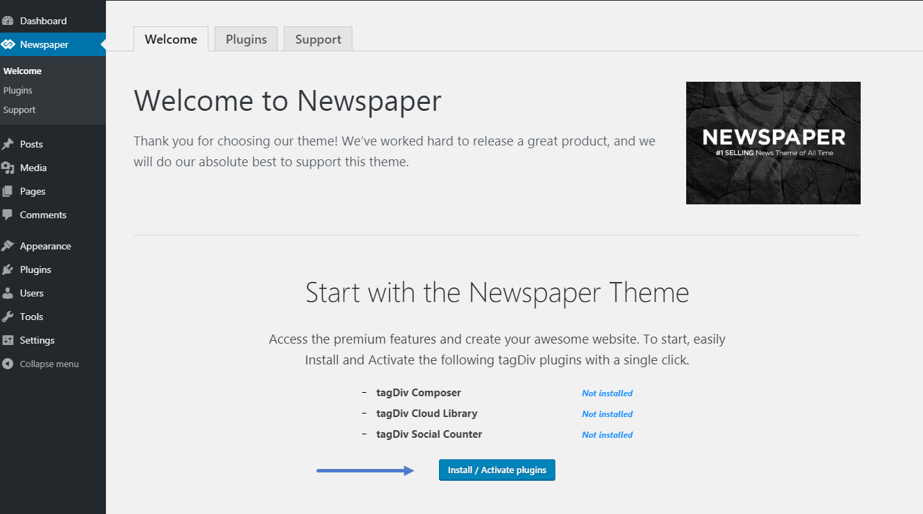Switch to the Welcome tab
Image resolution: width=923 pixels, height=514 pixels.
pyautogui.click(x=171, y=39)
